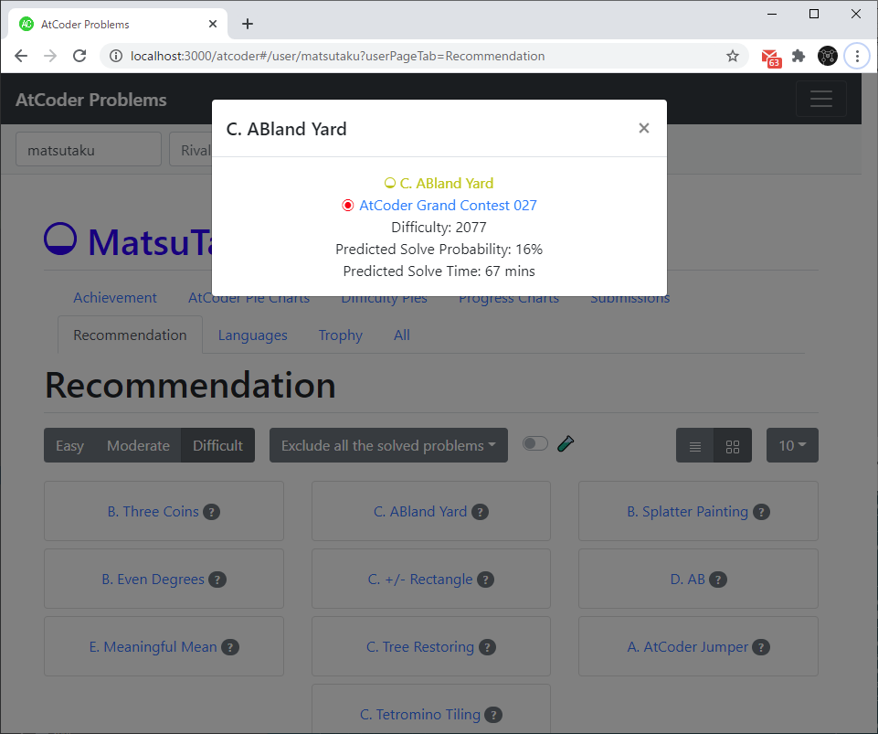Click the AtCoder Problems brand title
The width and height of the screenshot is (878, 734).
pyautogui.click(x=90, y=100)
